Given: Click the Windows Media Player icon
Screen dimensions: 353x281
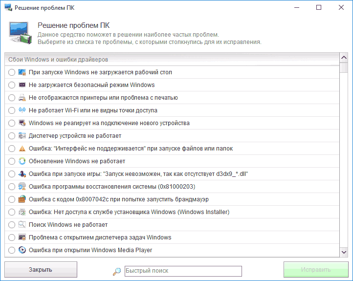Looking at the screenshot, I should coord(22,250).
